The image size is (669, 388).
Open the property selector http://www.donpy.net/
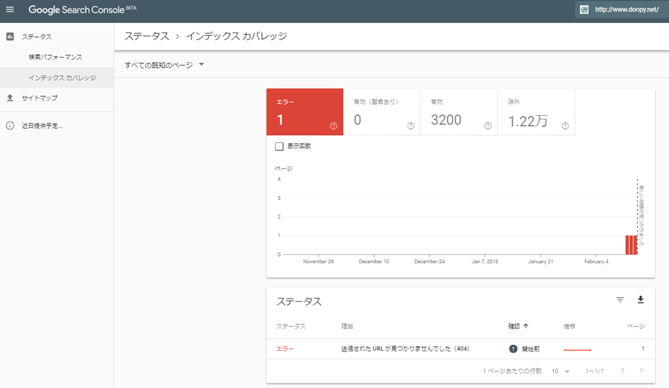coord(622,9)
